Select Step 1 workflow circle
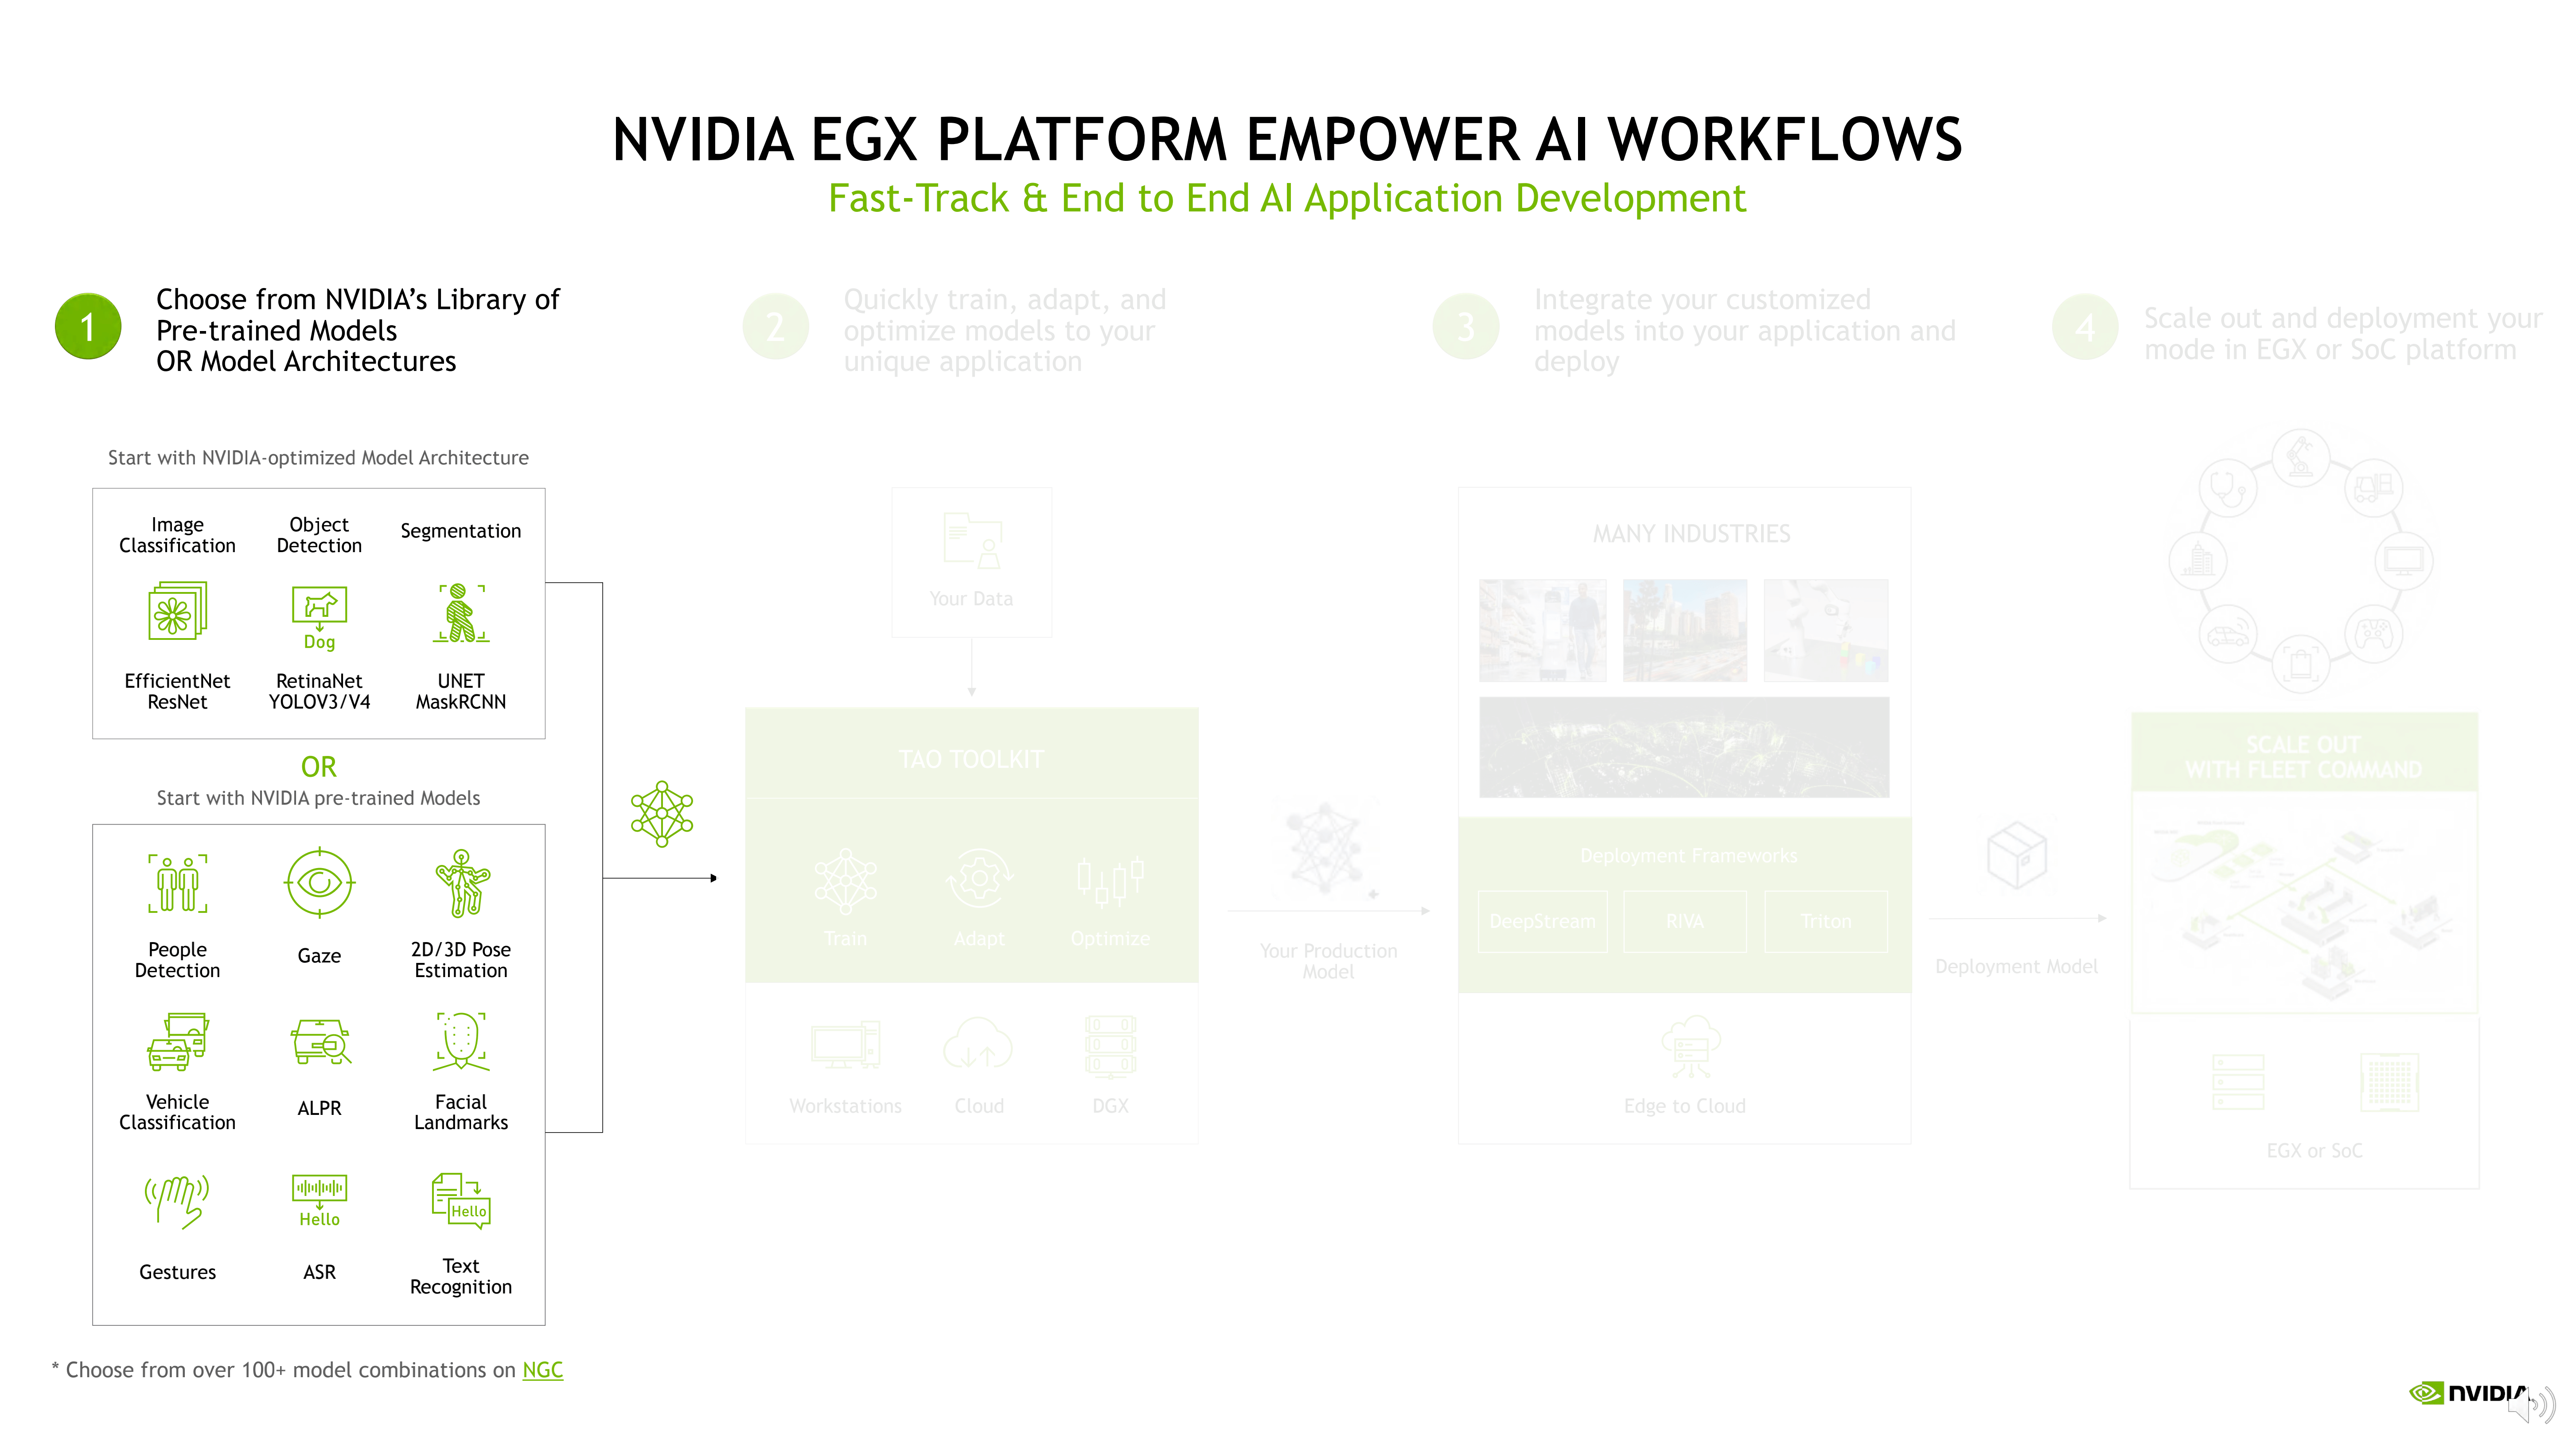The width and height of the screenshot is (2576, 1449). click(89, 327)
